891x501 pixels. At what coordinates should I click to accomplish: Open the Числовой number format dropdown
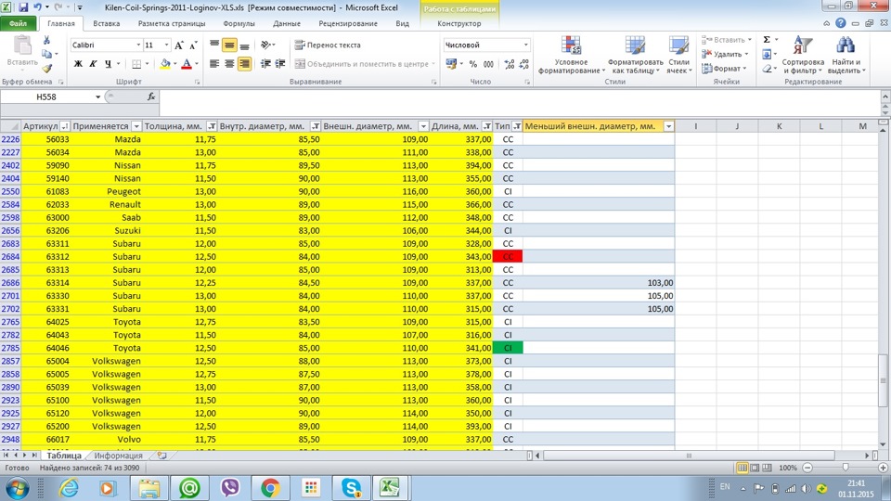pyautogui.click(x=525, y=45)
